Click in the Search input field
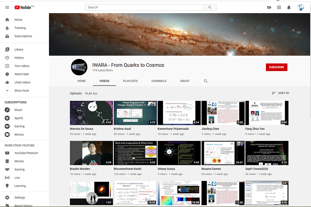Image resolution: width=311 pixels, height=207 pixels. pyautogui.click(x=144, y=7)
